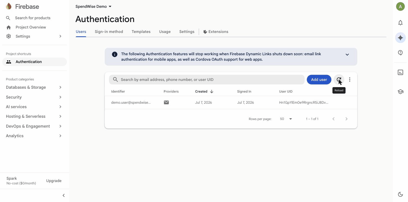This screenshot has height=202, width=408.
Task: Click the info icon in the warning banner
Action: (114, 54)
